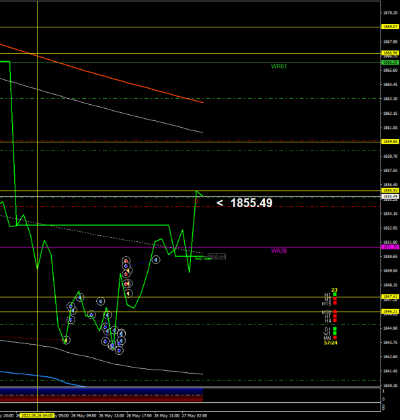Click the 1844.90 price axis label
Image resolution: width=400 pixels, height=420 pixels.
(x=390, y=329)
